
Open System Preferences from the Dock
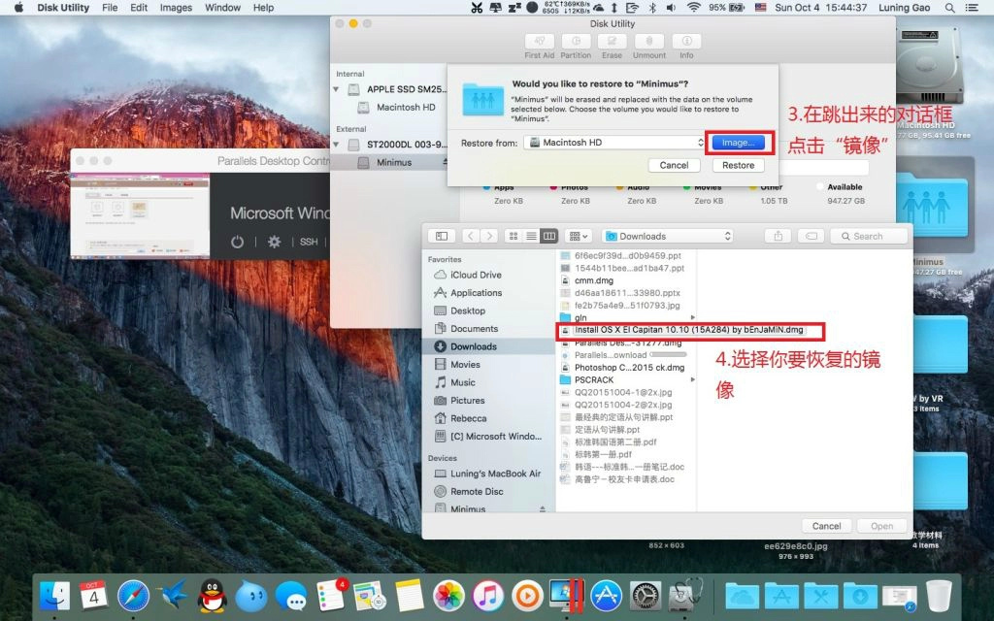646,596
